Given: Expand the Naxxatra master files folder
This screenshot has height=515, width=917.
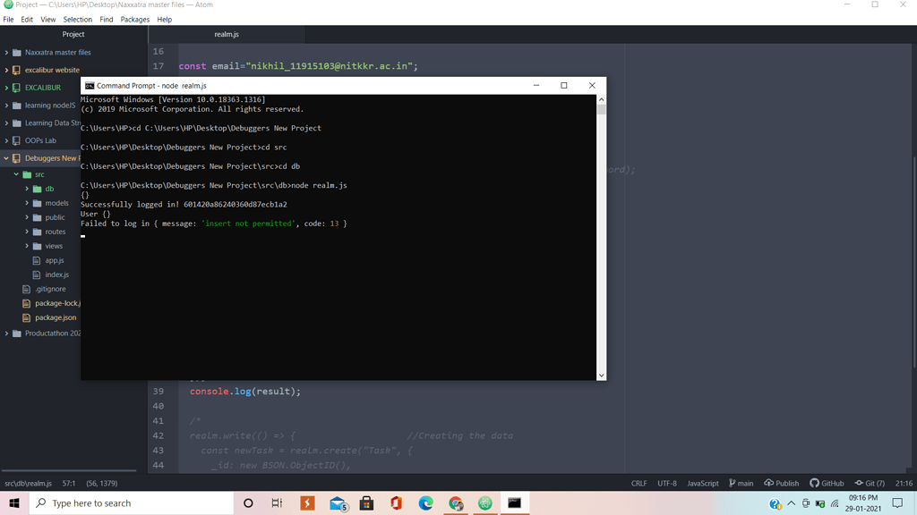Looking at the screenshot, I should tap(57, 53).
